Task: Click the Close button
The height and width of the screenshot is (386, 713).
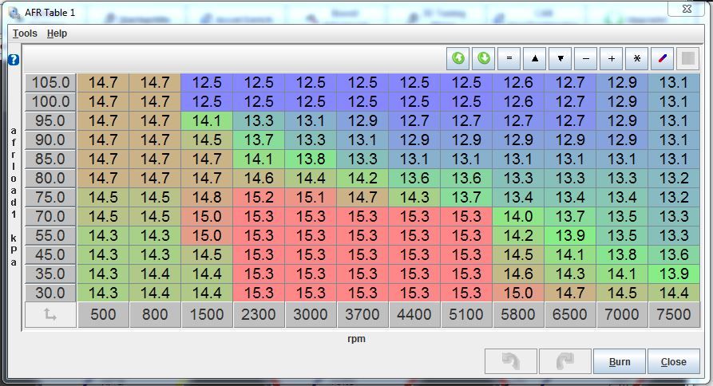Action: point(673,361)
